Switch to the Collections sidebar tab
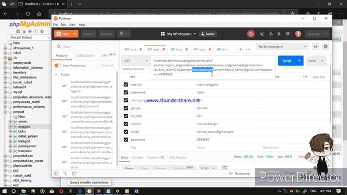This screenshot has height=195, width=347. tap(85, 55)
